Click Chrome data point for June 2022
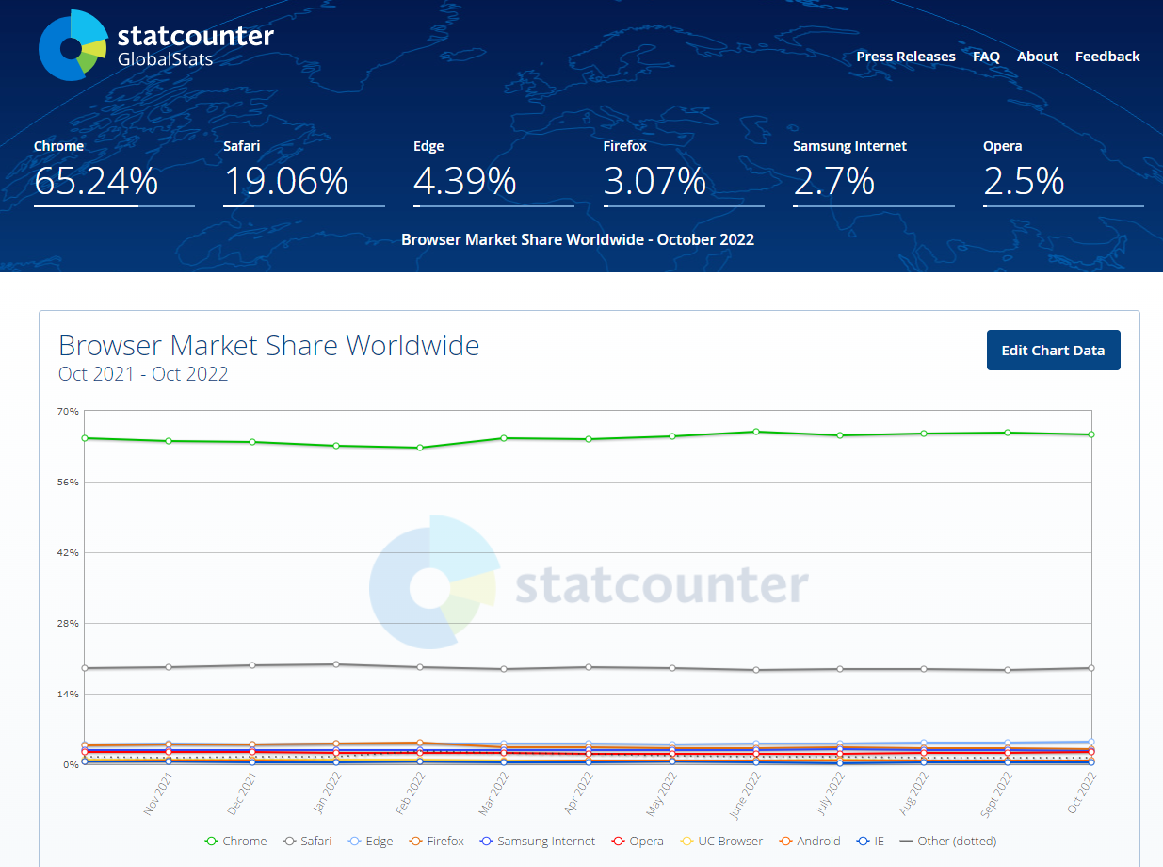 tap(756, 432)
